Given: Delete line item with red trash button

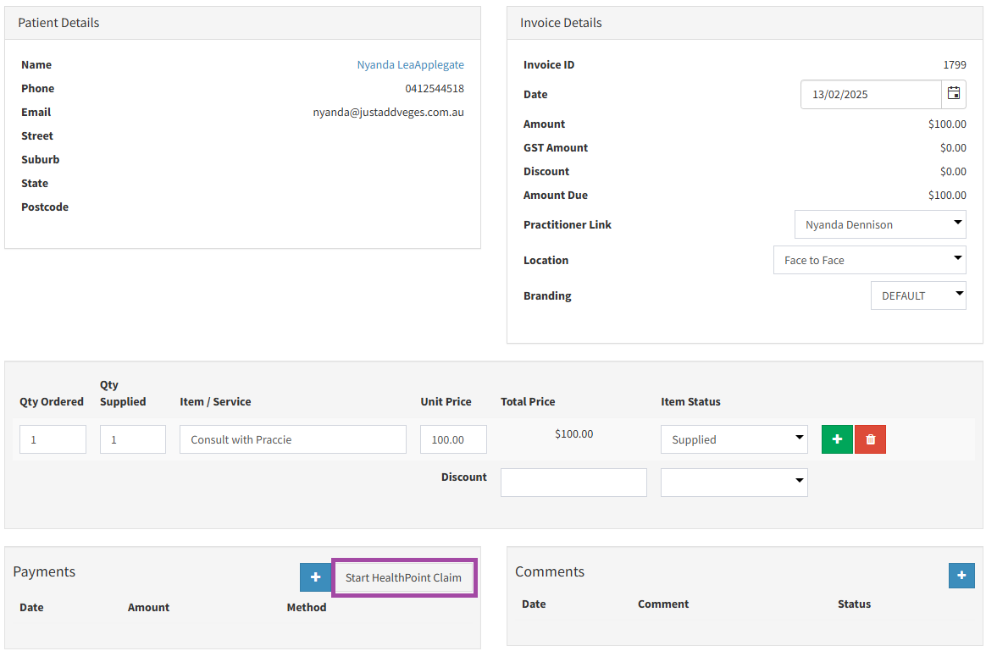Looking at the screenshot, I should coord(870,439).
